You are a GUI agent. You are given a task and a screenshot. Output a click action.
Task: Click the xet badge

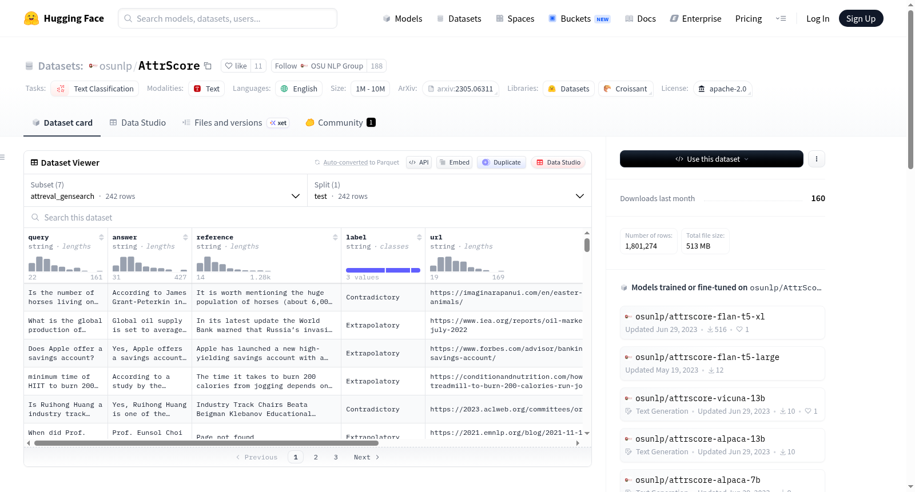click(x=279, y=123)
